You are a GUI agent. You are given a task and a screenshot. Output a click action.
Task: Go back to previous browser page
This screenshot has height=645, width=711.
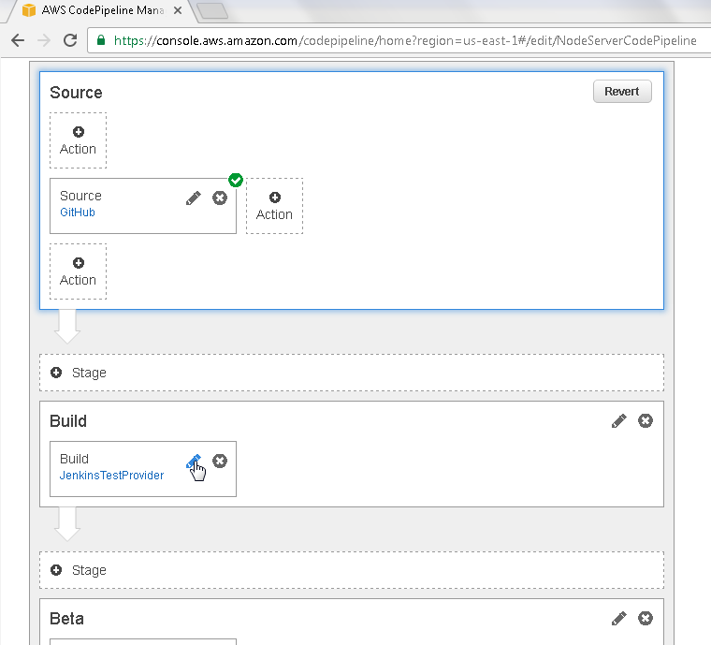click(x=18, y=40)
